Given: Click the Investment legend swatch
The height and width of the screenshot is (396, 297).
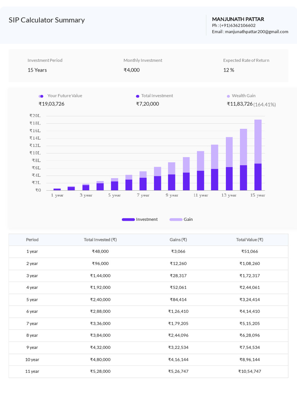Looking at the screenshot, I should tap(128, 220).
